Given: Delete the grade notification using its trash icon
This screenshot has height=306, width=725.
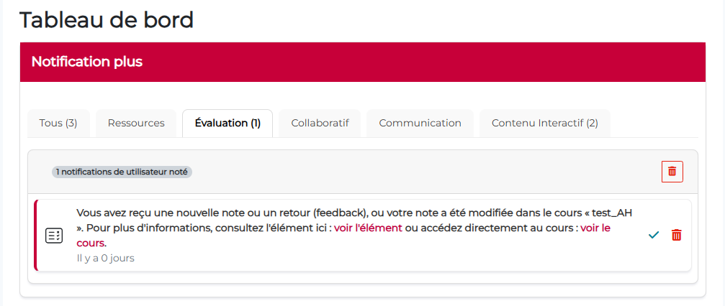Looking at the screenshot, I should click(676, 235).
